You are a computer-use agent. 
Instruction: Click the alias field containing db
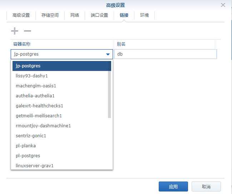pyautogui.click(x=166, y=54)
